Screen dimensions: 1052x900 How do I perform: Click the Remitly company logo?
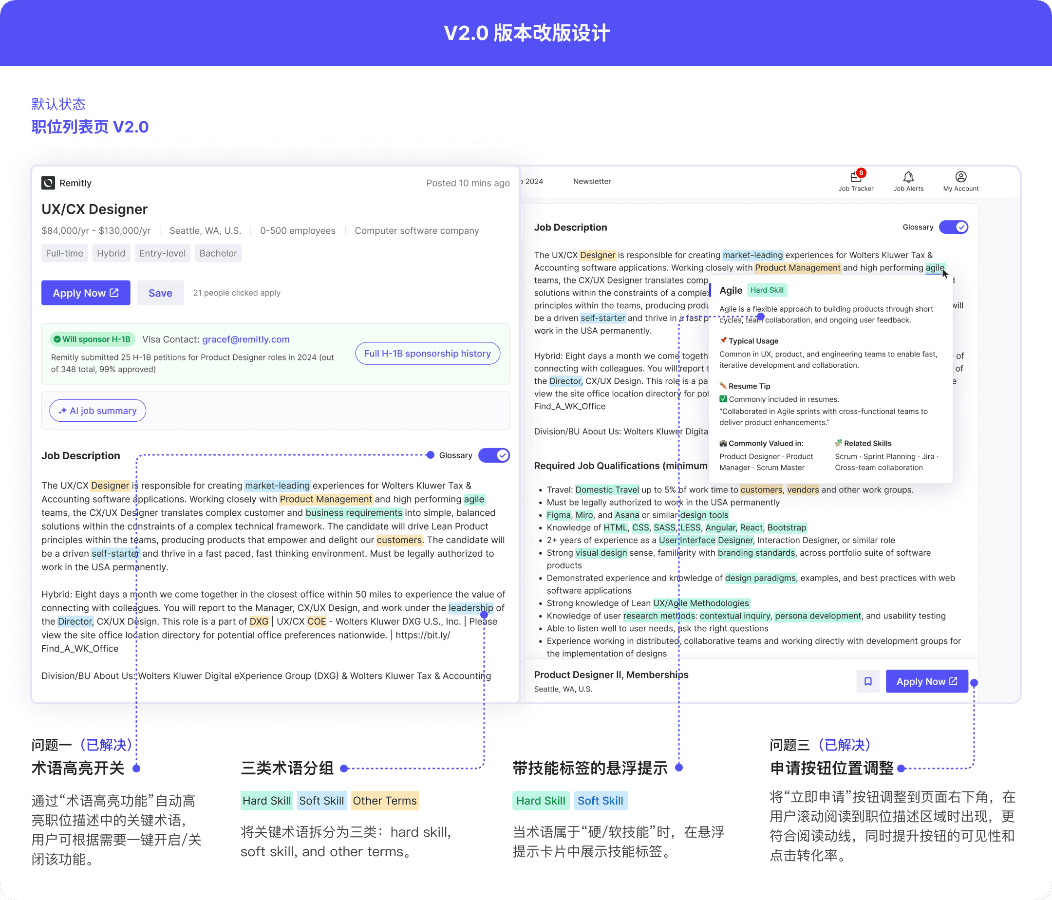48,183
